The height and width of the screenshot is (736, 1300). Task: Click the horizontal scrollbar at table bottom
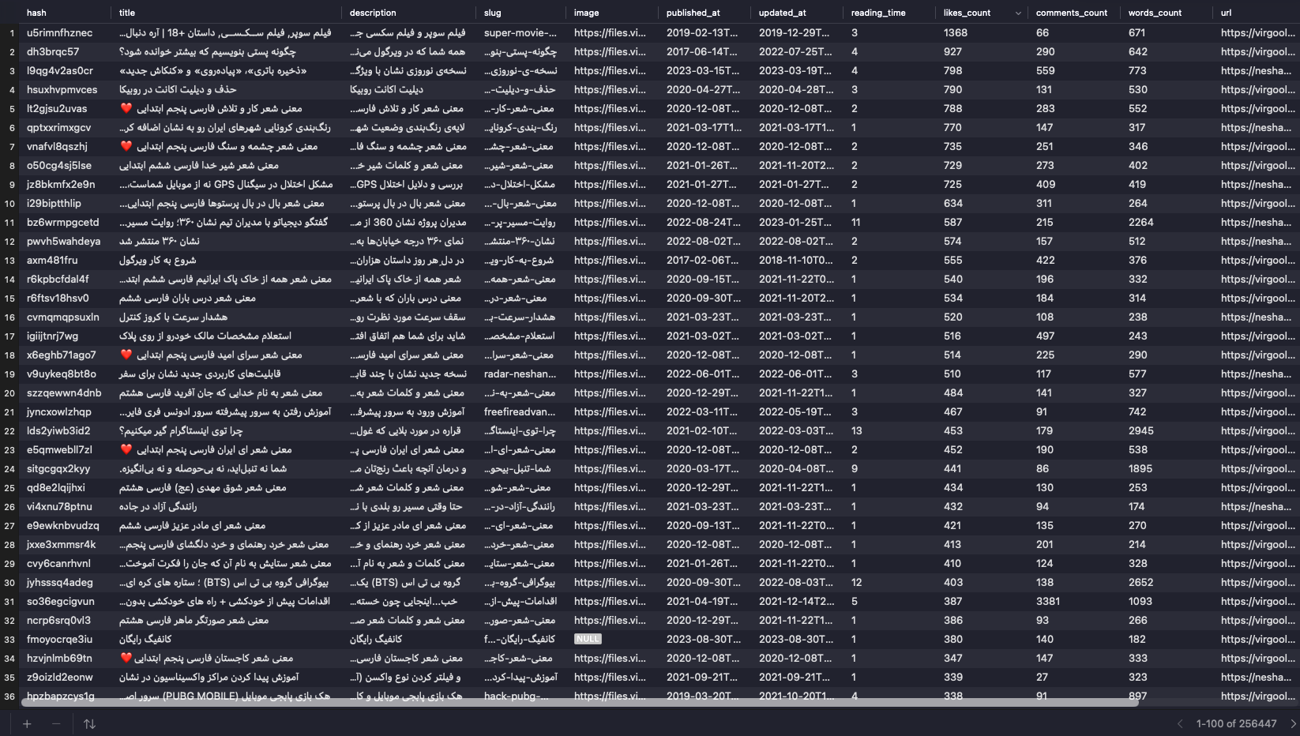tap(579, 701)
